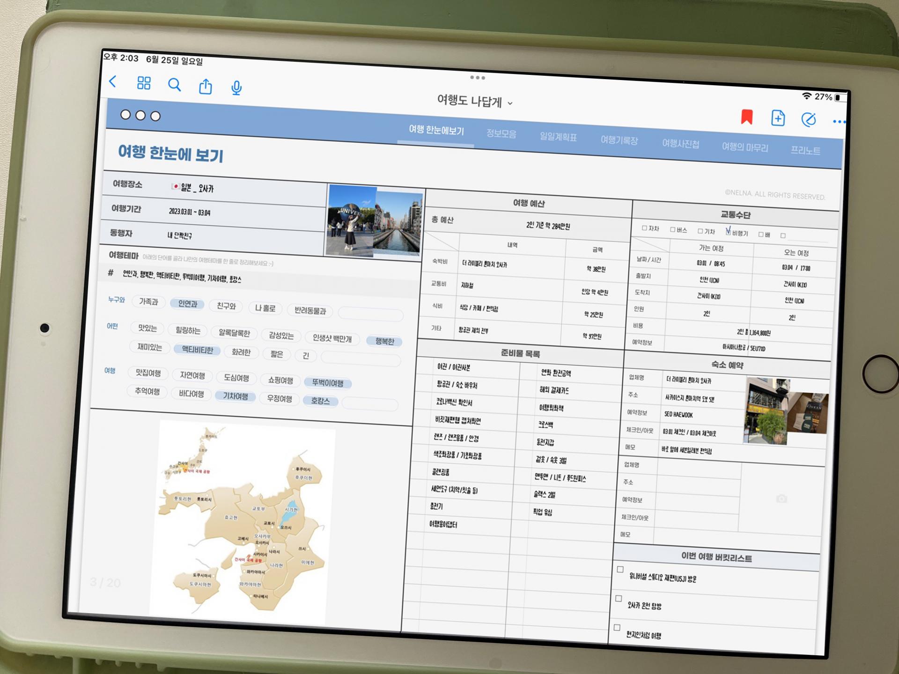This screenshot has height=674, width=899.
Task: Uncheck the 비행기 transport checkbox
Action: click(x=728, y=232)
